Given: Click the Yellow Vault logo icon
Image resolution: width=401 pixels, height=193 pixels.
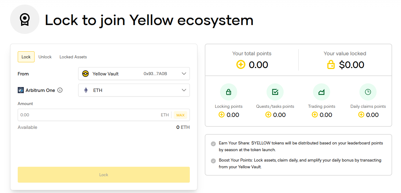Looking at the screenshot, I should point(86,74).
